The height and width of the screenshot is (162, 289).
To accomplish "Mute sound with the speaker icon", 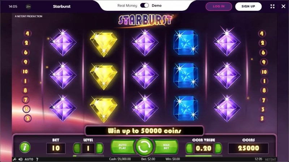I will pyautogui.click(x=21, y=159).
